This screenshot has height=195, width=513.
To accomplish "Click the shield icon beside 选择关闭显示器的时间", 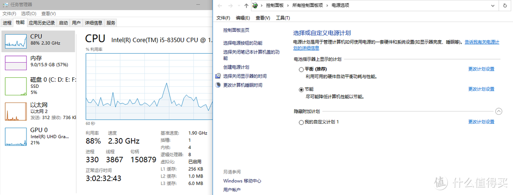I will 218,76.
